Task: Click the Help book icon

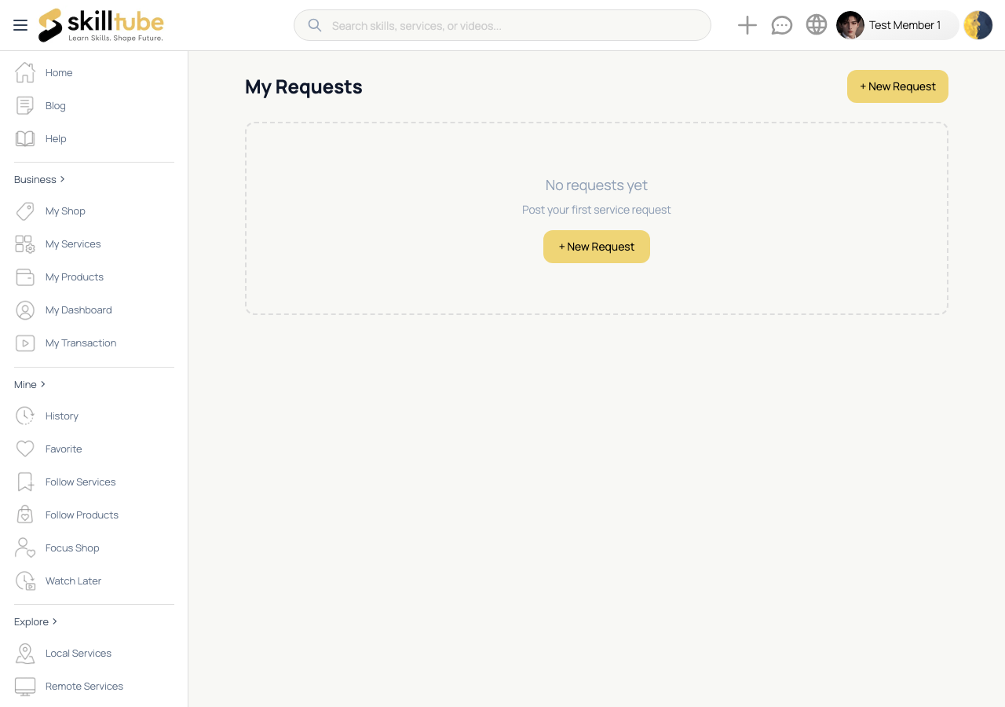Action: coord(25,138)
